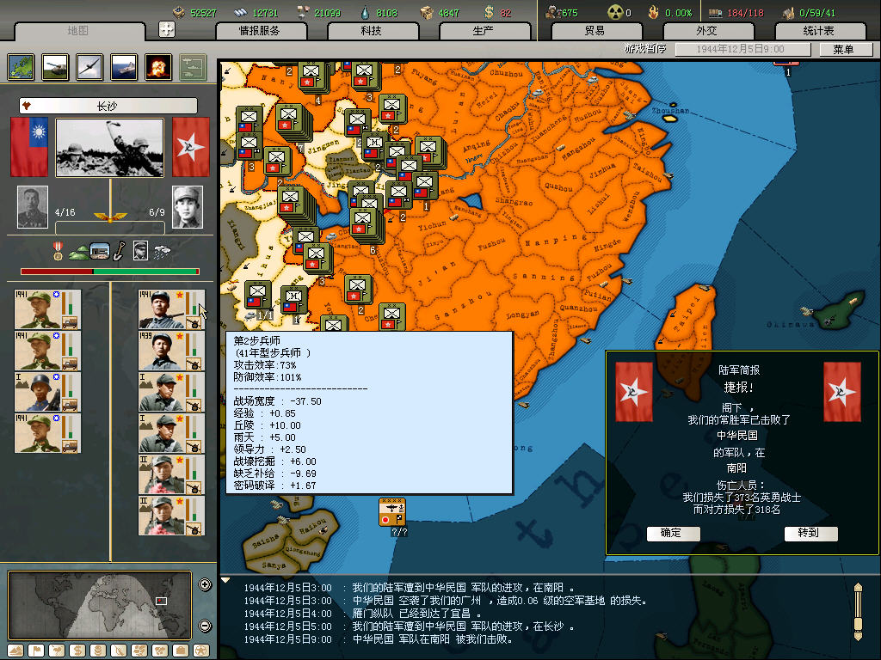Click the Communist red star flag in battle panel

(190, 147)
